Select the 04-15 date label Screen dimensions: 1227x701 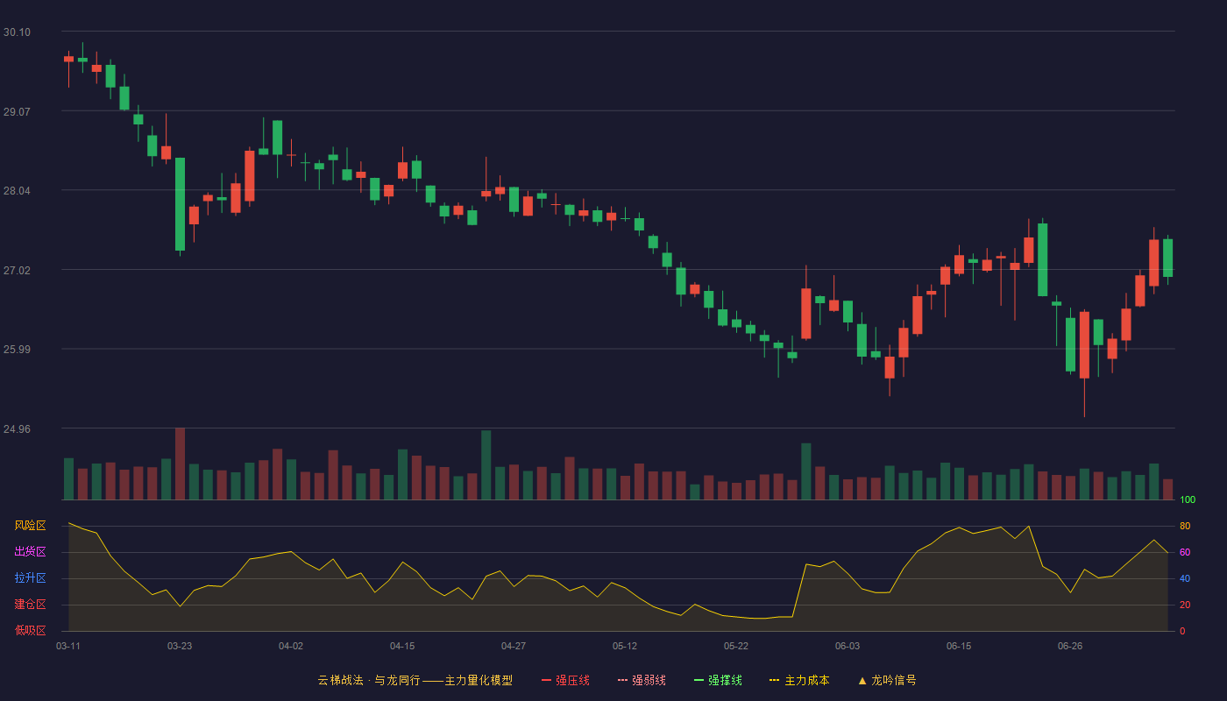pos(402,646)
